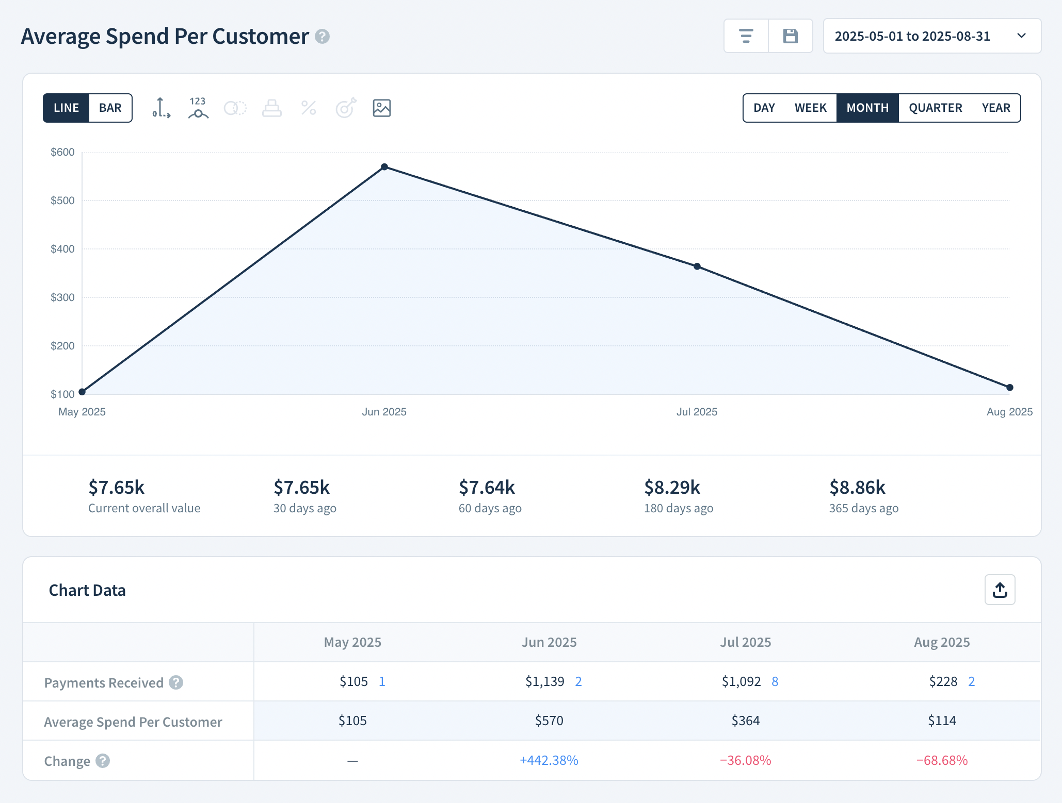Select the WEEK granularity option
This screenshot has width=1062, height=803.
tap(810, 108)
